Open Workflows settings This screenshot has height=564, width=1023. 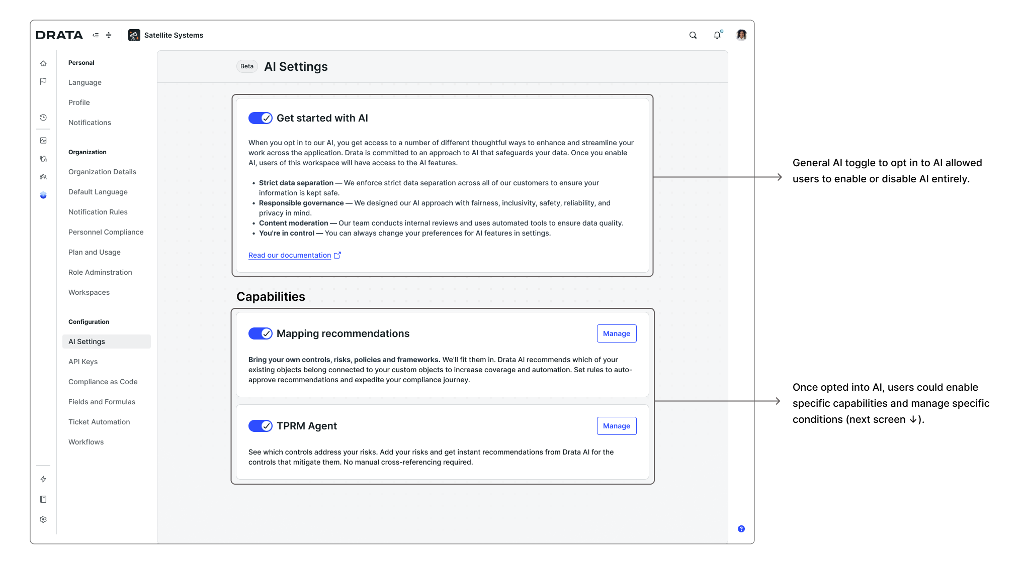tap(86, 442)
